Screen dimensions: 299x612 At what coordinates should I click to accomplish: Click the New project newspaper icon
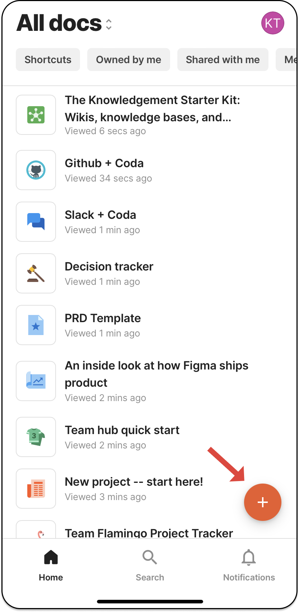36,489
